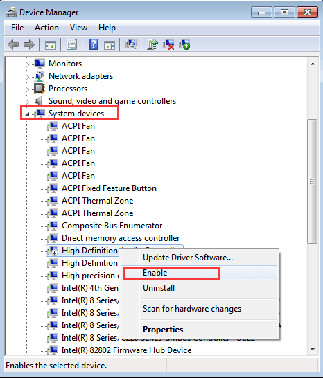This screenshot has height=378, width=323.
Task: Expand the Network adapters category
Action: click(27, 77)
